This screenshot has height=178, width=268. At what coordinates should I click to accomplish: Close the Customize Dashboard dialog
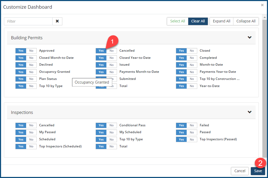262,5
